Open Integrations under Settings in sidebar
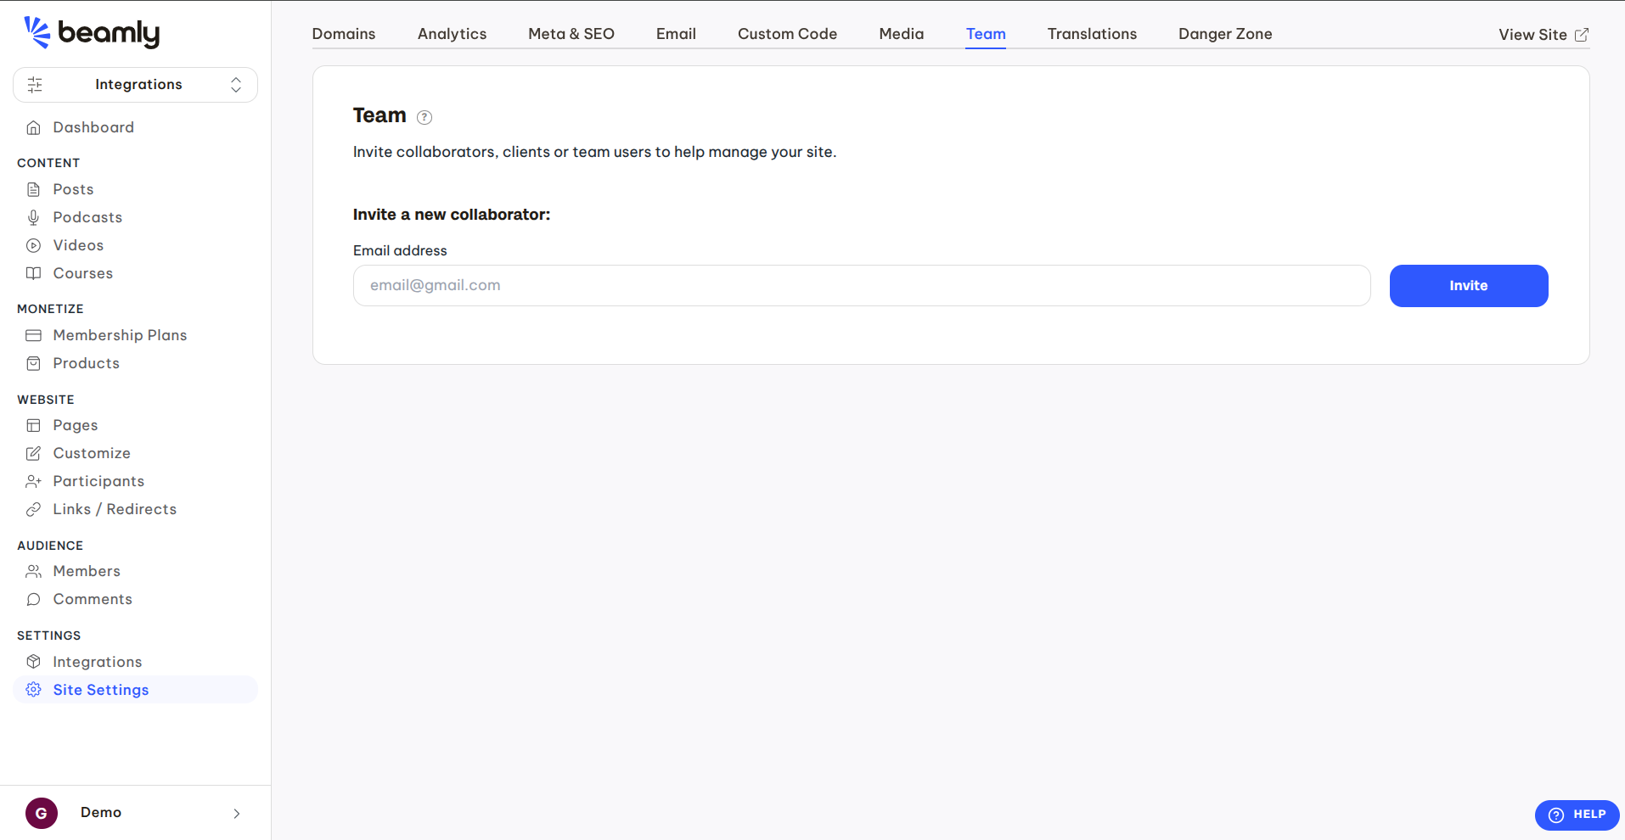Image resolution: width=1625 pixels, height=840 pixels. click(98, 662)
